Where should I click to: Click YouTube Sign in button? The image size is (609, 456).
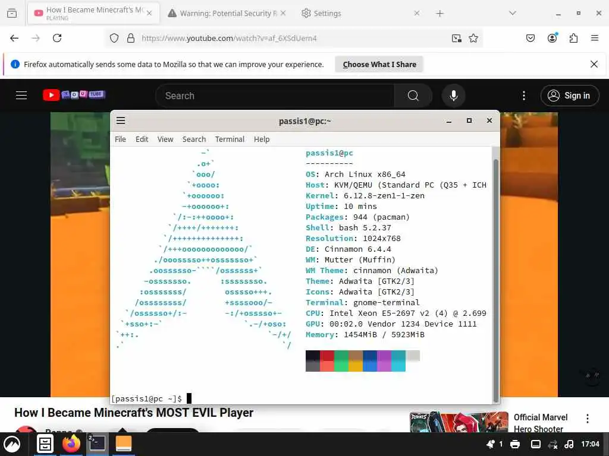point(569,96)
